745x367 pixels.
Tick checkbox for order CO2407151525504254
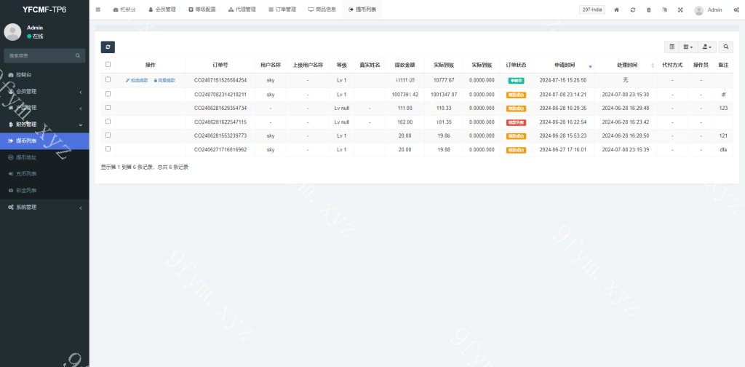108,80
